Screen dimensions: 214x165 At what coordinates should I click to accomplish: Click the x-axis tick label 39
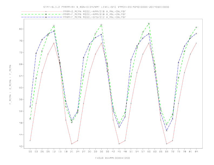pyautogui.click(x=107, y=152)
